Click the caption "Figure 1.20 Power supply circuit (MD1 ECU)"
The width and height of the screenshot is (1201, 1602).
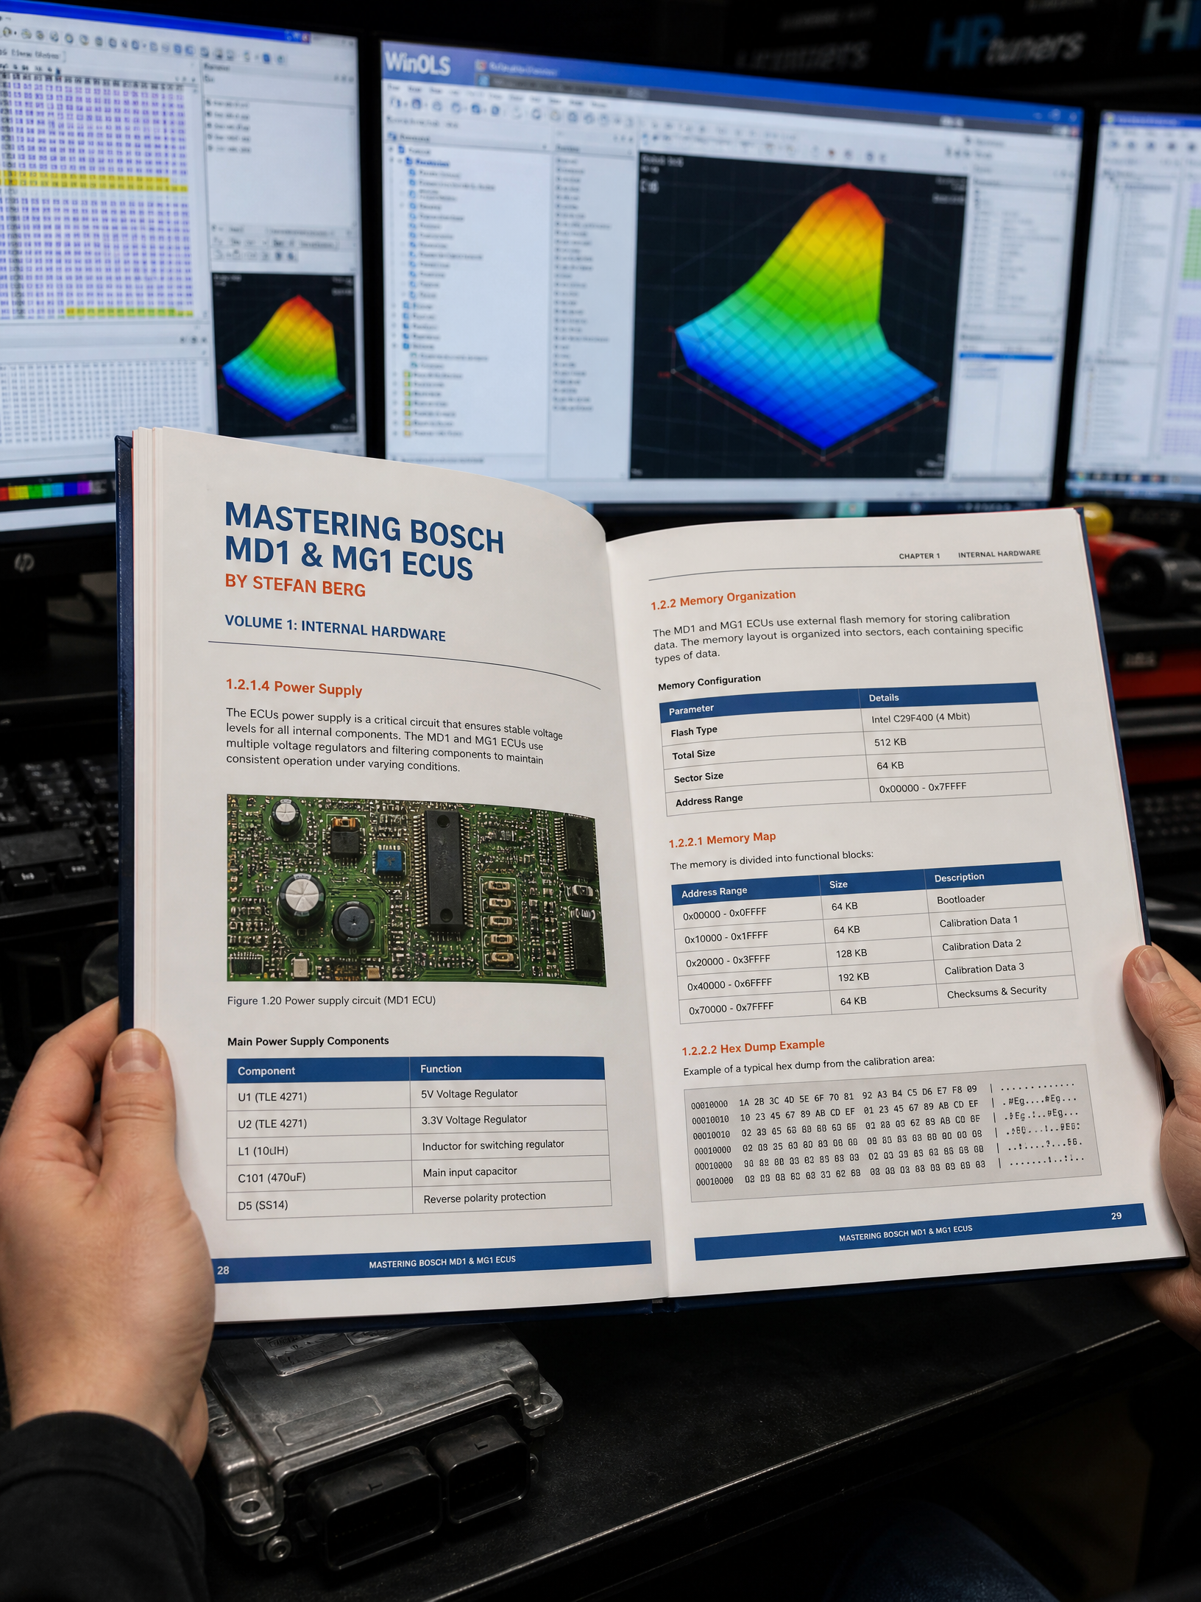(x=331, y=1001)
